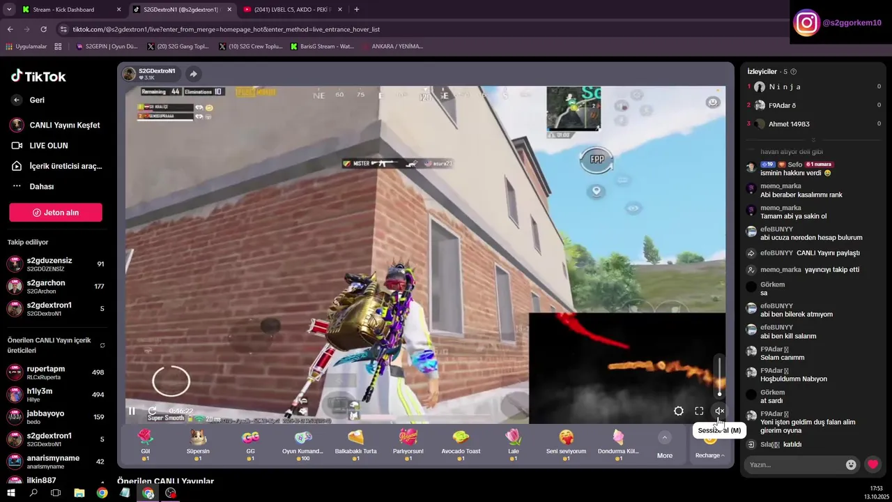Open a new browser tab
This screenshot has height=502, width=892.
click(x=357, y=10)
